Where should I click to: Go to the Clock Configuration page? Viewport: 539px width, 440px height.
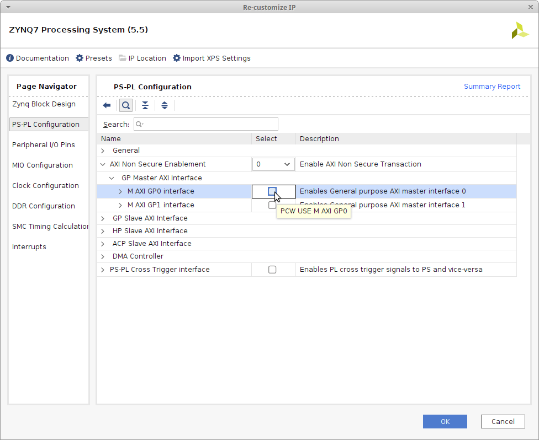[x=45, y=186]
